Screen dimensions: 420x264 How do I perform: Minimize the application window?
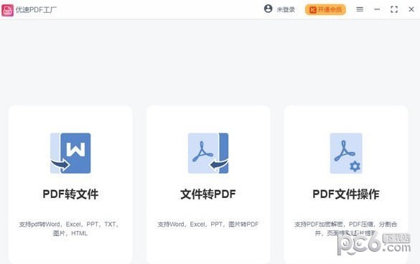click(377, 9)
